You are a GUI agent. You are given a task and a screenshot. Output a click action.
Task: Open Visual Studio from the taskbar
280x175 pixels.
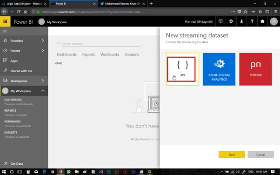(101, 172)
